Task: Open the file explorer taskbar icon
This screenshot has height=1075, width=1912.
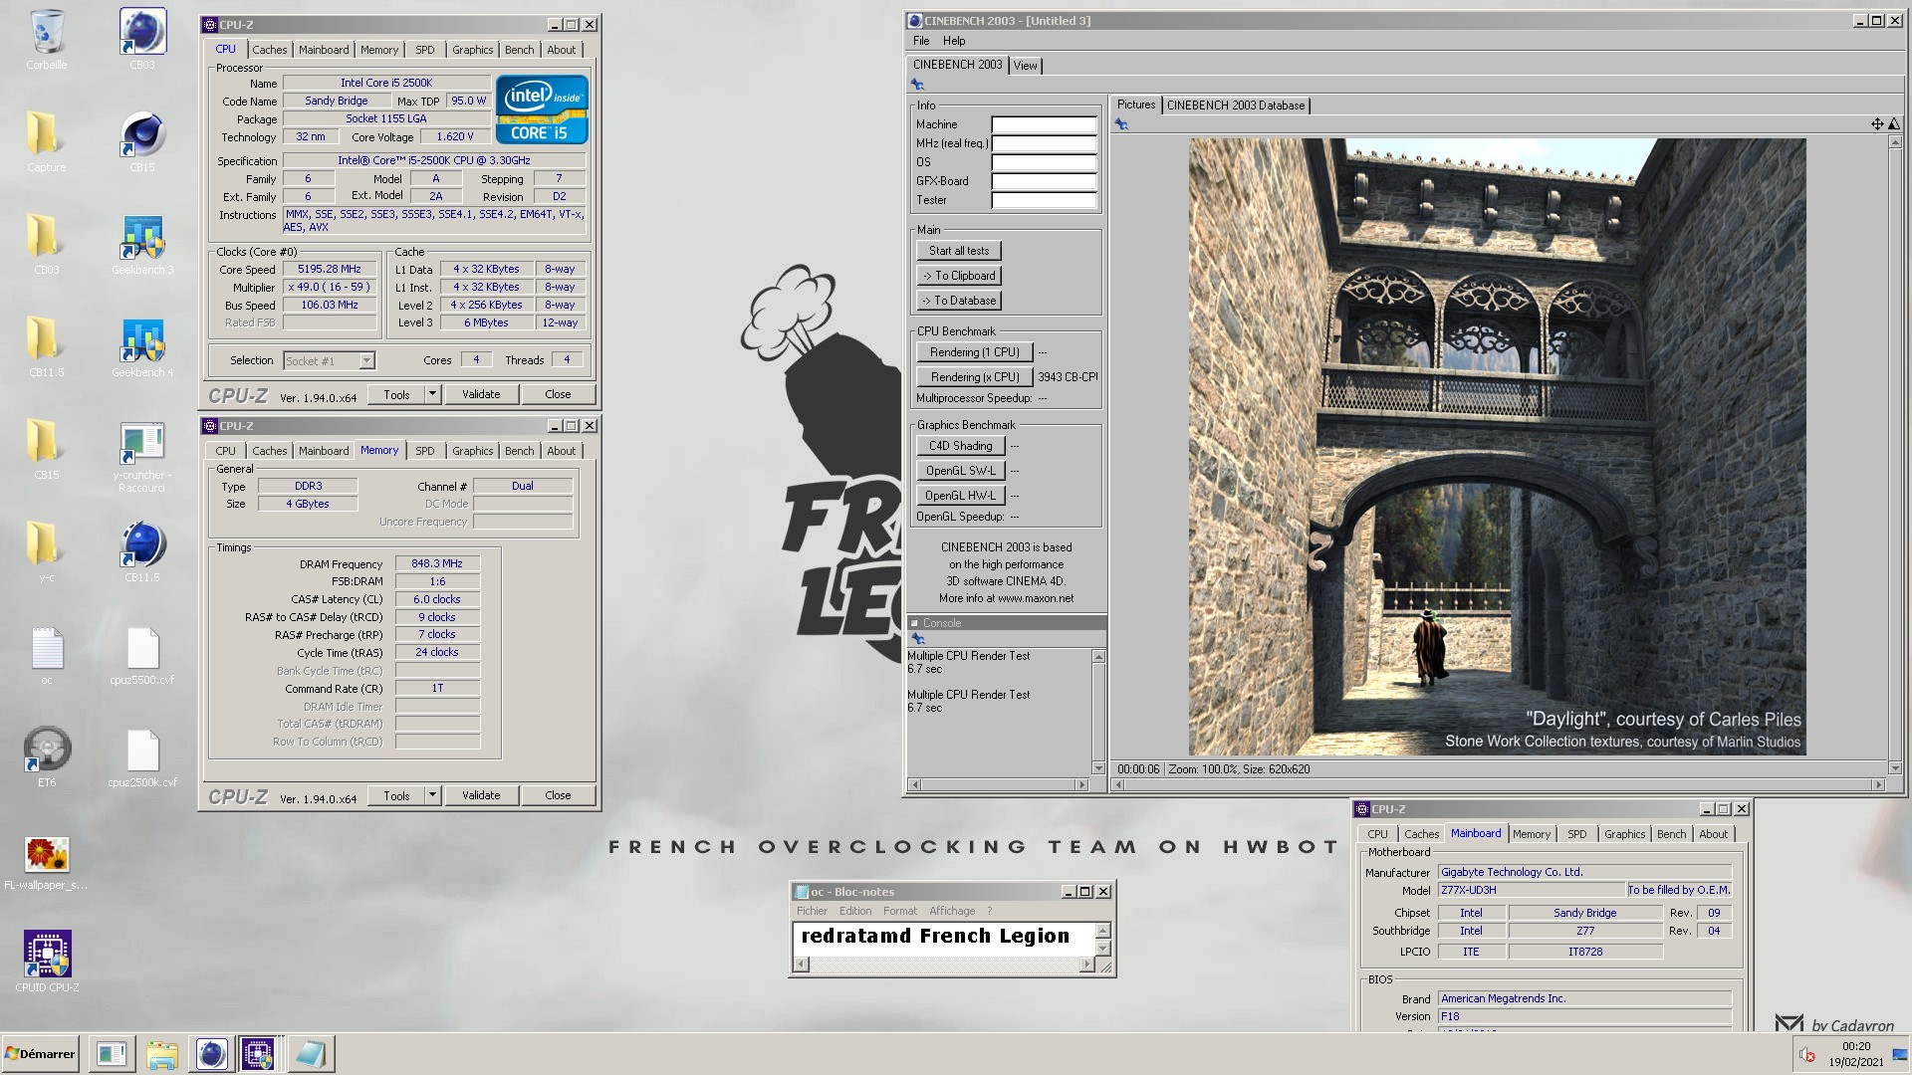Action: coord(161,1054)
